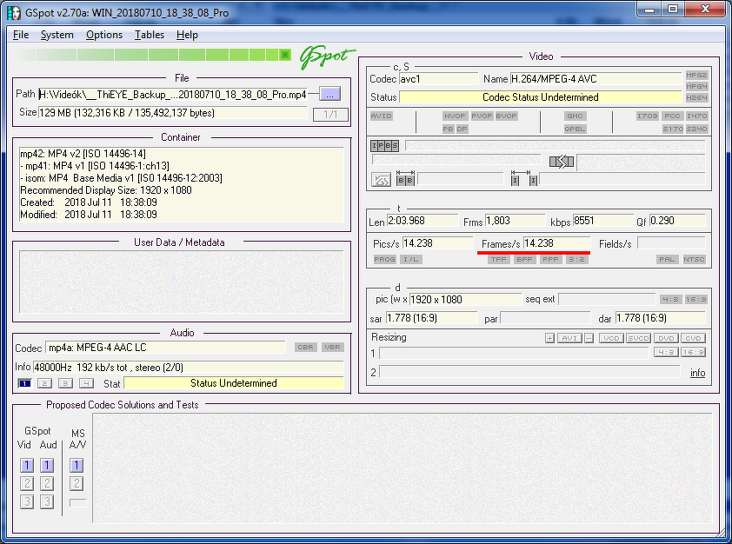This screenshot has width=732, height=544.
Task: Click the I709 indicator
Action: (x=648, y=116)
